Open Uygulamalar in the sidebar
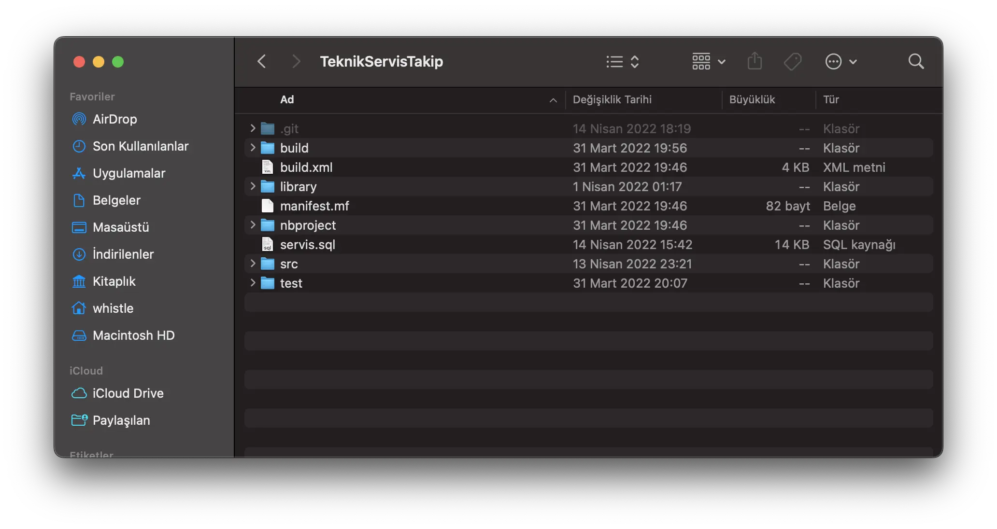Viewport: 997px width, 529px height. pos(118,173)
